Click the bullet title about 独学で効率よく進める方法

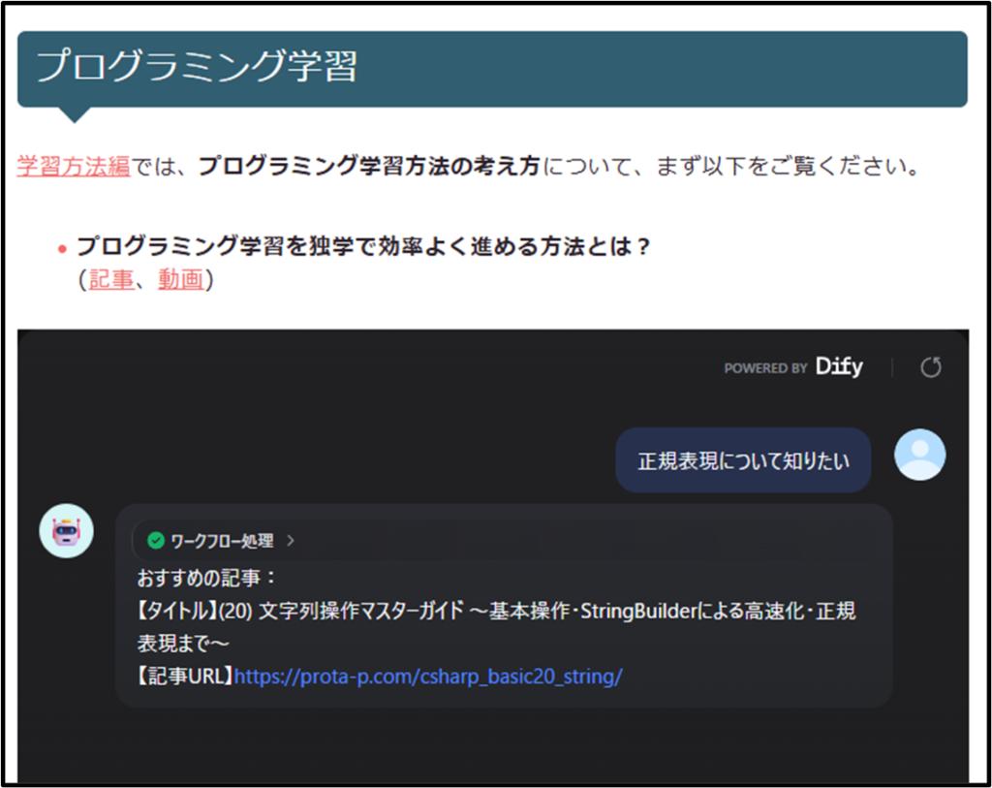click(x=362, y=247)
